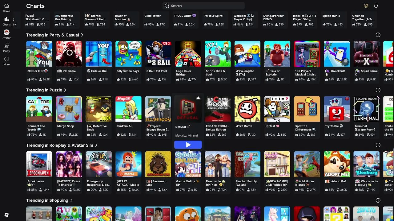
Task: Open Hide or Die! game thumbnail
Action: point(98,54)
